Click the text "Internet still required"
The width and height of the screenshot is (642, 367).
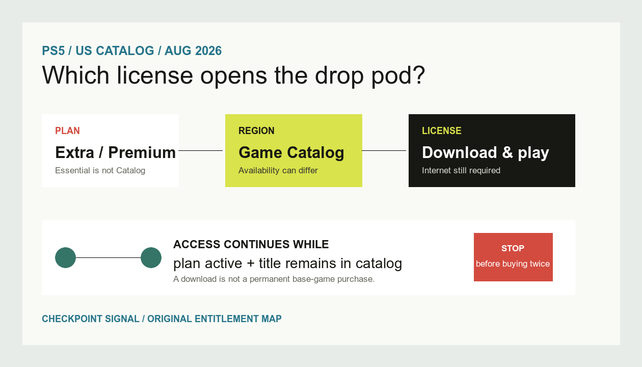461,170
